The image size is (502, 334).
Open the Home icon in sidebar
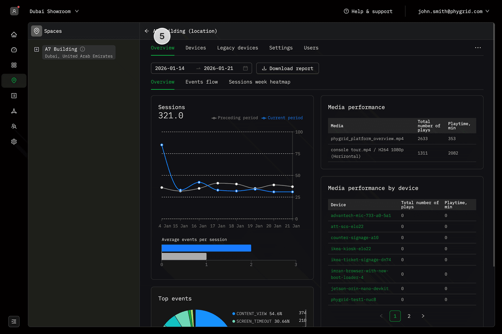click(14, 34)
